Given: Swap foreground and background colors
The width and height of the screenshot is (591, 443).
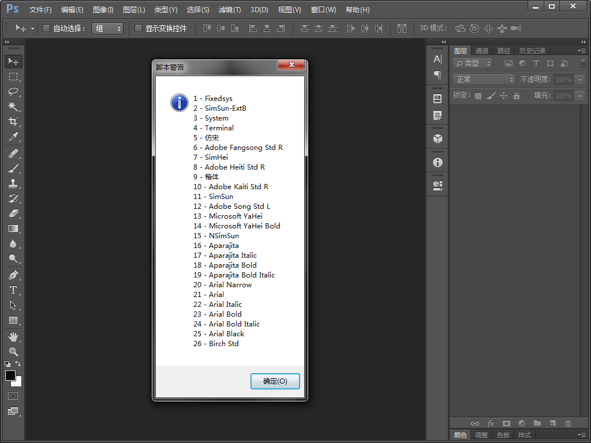Looking at the screenshot, I should (18, 363).
